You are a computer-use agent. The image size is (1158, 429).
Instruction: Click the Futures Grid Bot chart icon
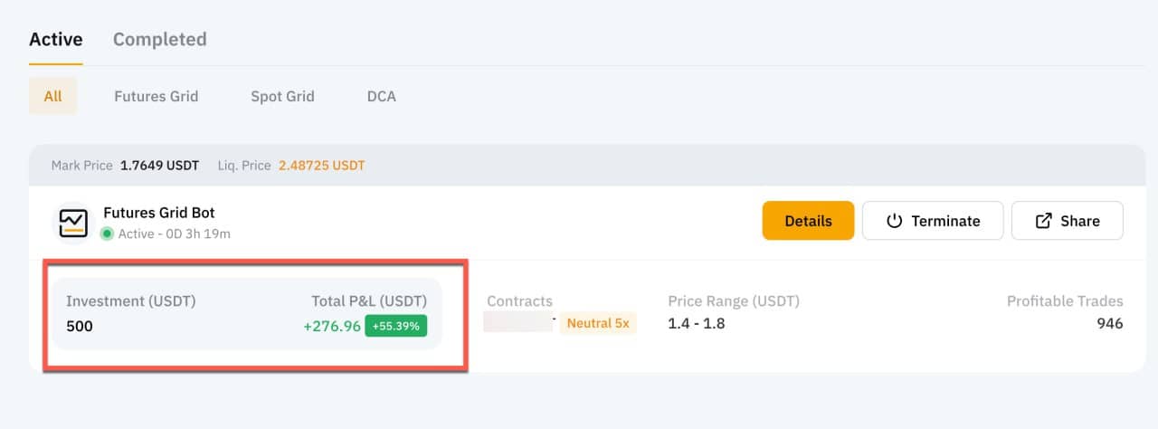73,223
